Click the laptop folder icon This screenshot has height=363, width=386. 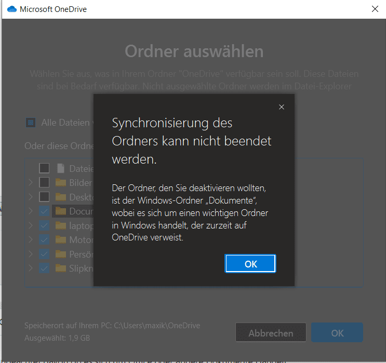[61, 225]
